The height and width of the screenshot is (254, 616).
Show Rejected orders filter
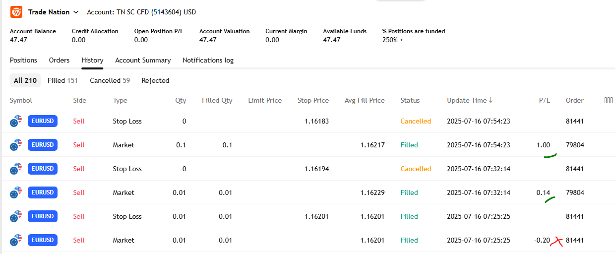pyautogui.click(x=155, y=80)
